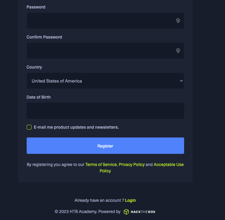
Task: Open the Privacy Policy link
Action: (132, 164)
